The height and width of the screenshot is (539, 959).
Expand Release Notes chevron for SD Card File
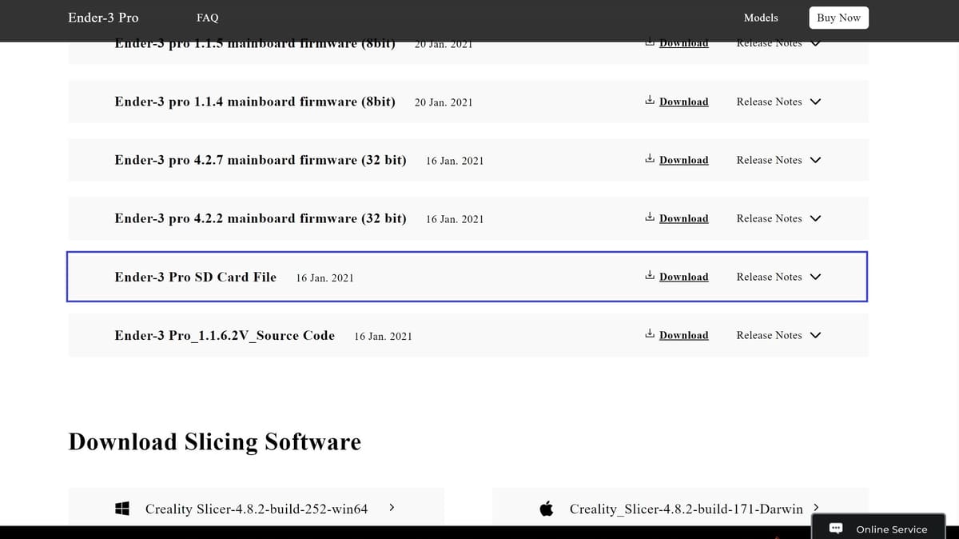point(815,277)
